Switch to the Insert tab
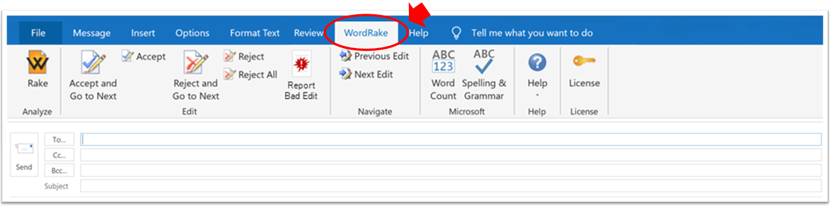831x206 pixels. [143, 33]
